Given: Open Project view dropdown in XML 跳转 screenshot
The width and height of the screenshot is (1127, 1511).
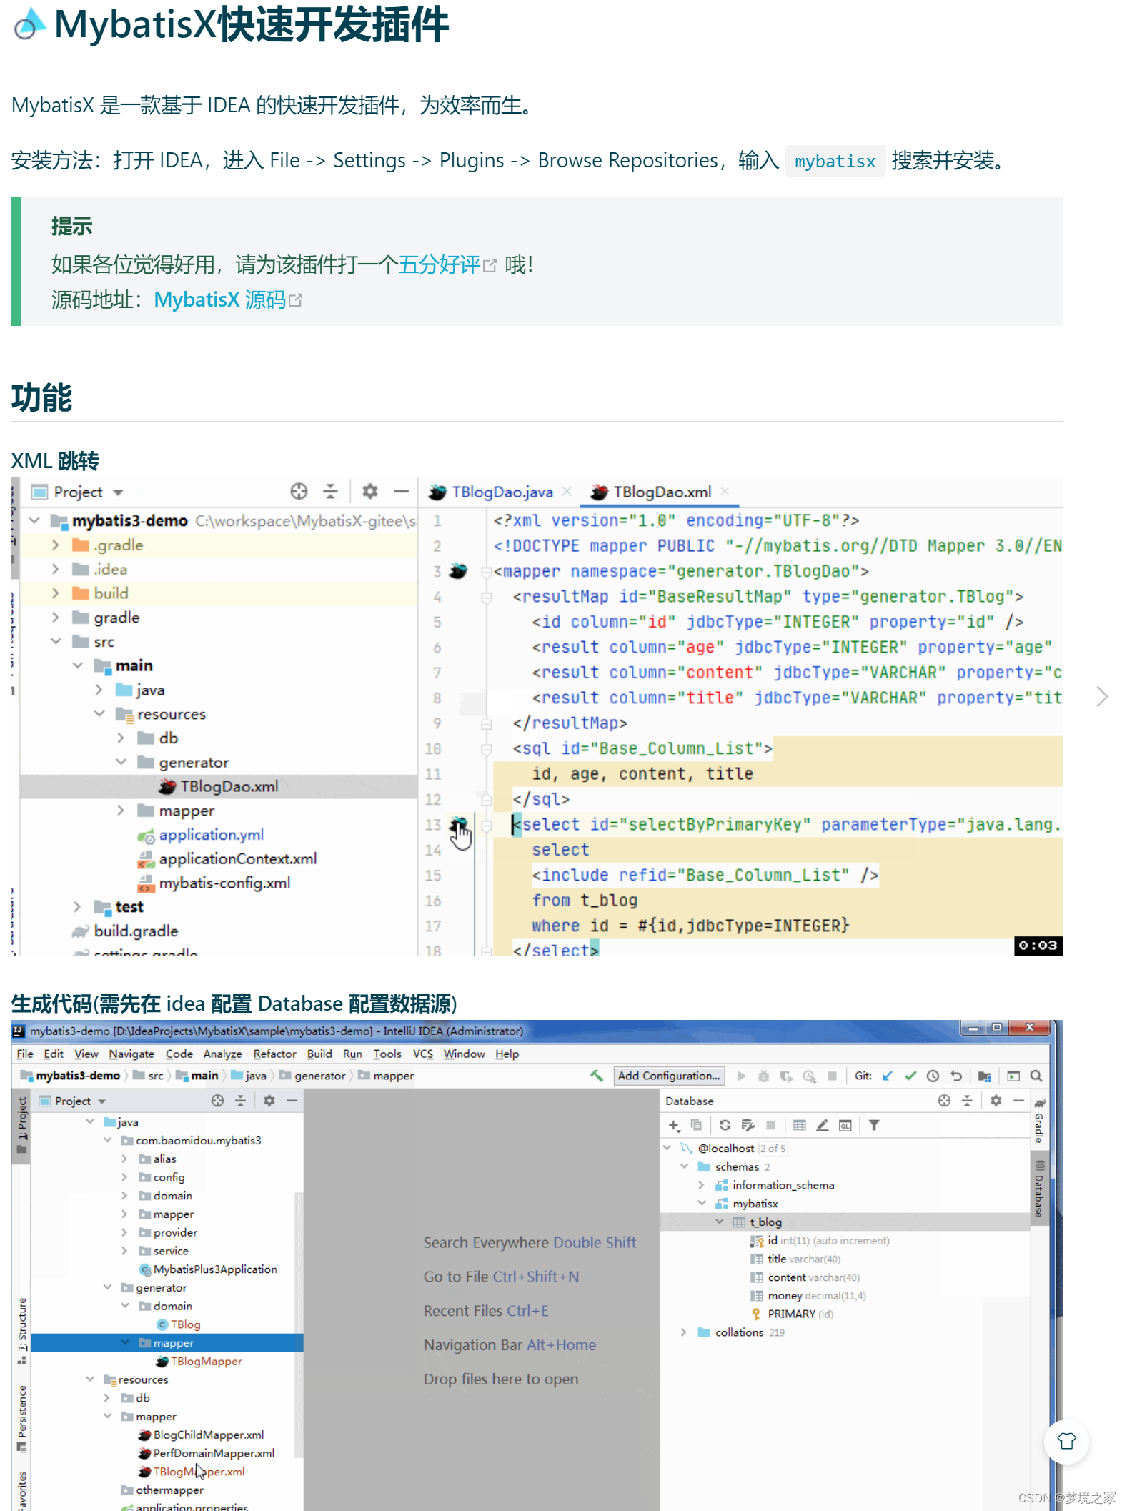Looking at the screenshot, I should click(118, 492).
